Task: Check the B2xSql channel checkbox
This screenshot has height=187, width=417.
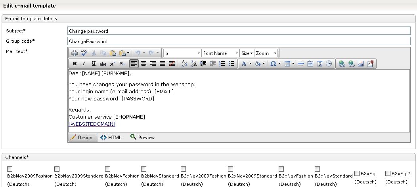Action: [x=357, y=173]
